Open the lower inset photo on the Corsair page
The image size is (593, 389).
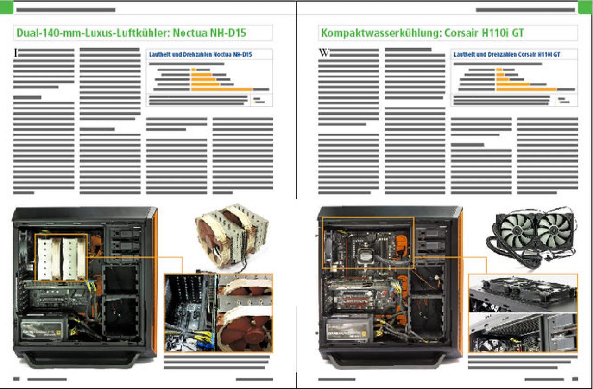click(x=523, y=333)
